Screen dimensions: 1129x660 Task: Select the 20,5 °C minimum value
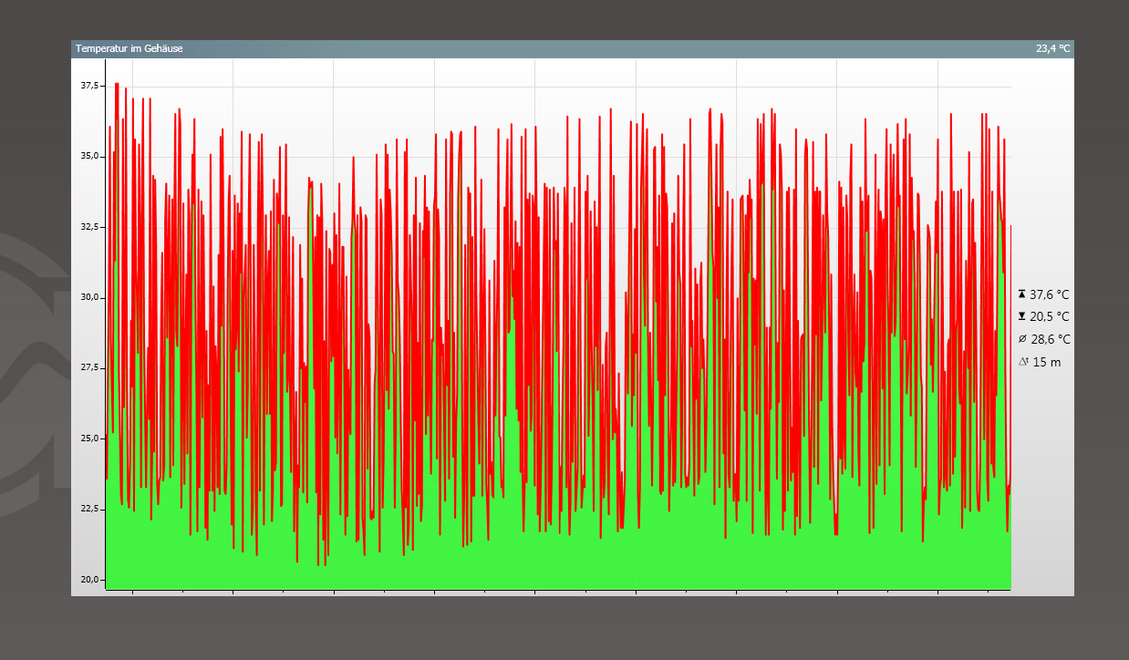coord(1049,316)
